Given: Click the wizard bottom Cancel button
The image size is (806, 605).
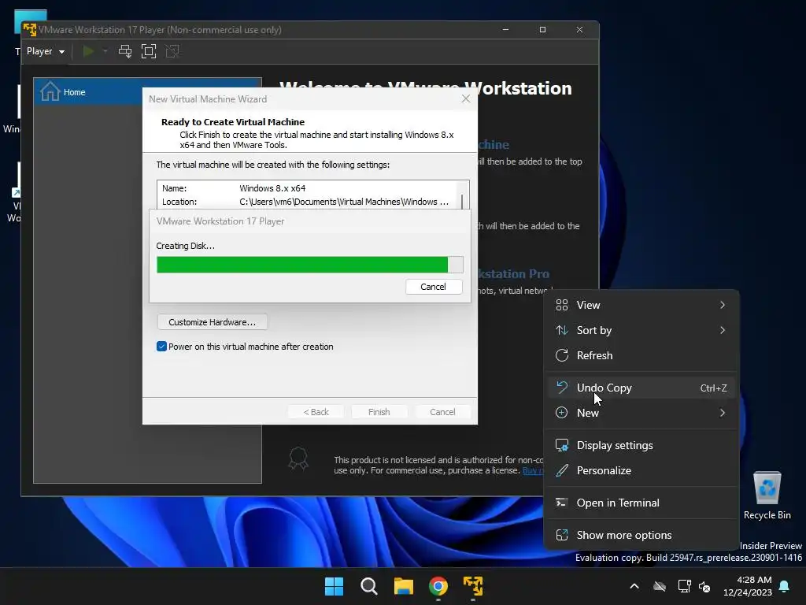Looking at the screenshot, I should (x=442, y=411).
